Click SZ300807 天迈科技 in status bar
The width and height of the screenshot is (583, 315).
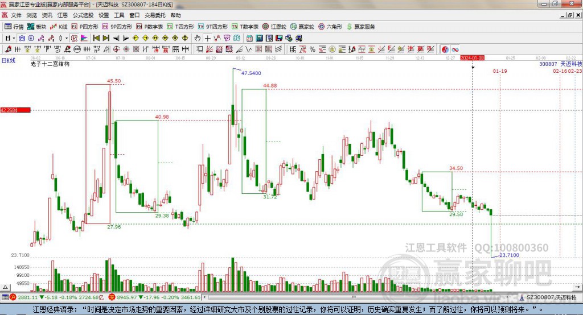pyautogui.click(x=551, y=297)
